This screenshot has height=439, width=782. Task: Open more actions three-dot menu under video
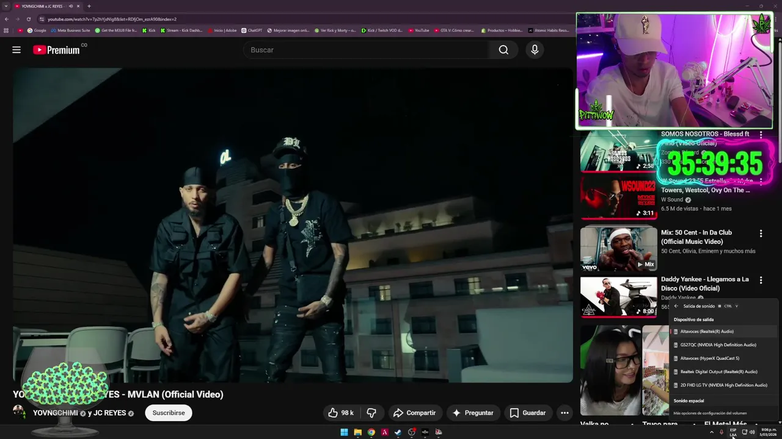point(565,413)
